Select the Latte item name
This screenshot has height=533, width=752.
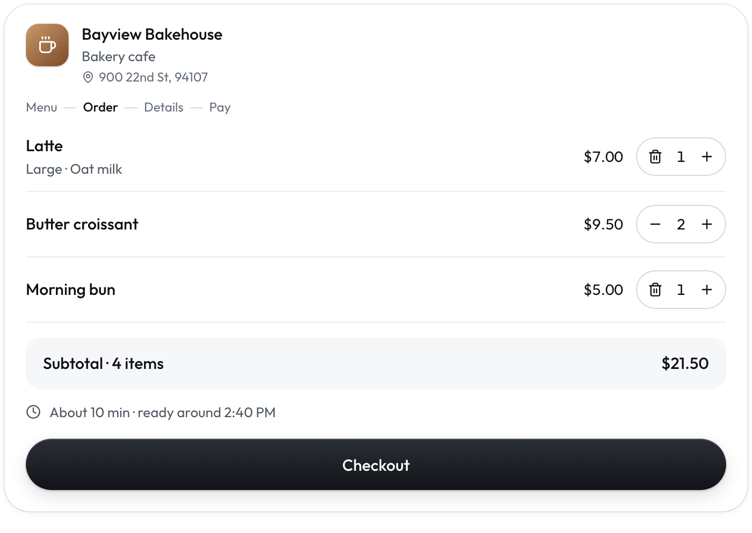(44, 146)
